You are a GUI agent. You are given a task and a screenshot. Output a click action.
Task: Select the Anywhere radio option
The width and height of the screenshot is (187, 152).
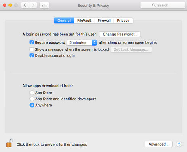coord(32,105)
